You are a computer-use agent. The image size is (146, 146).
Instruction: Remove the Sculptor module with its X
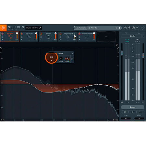(x=2, y=40)
